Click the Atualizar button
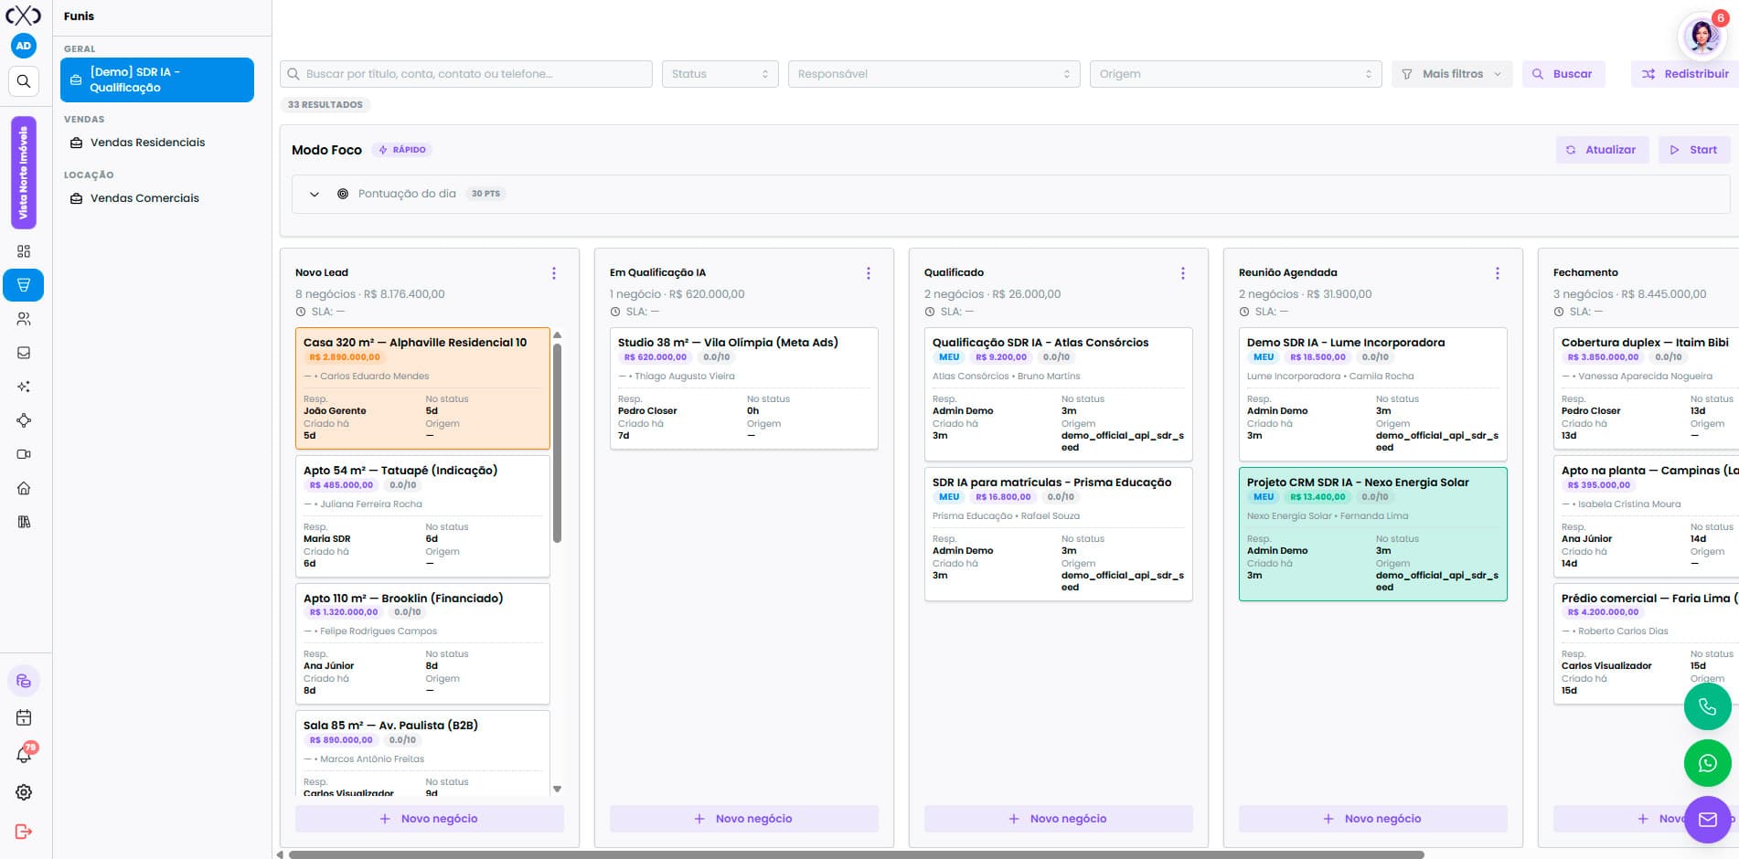1739x859 pixels. click(1602, 150)
